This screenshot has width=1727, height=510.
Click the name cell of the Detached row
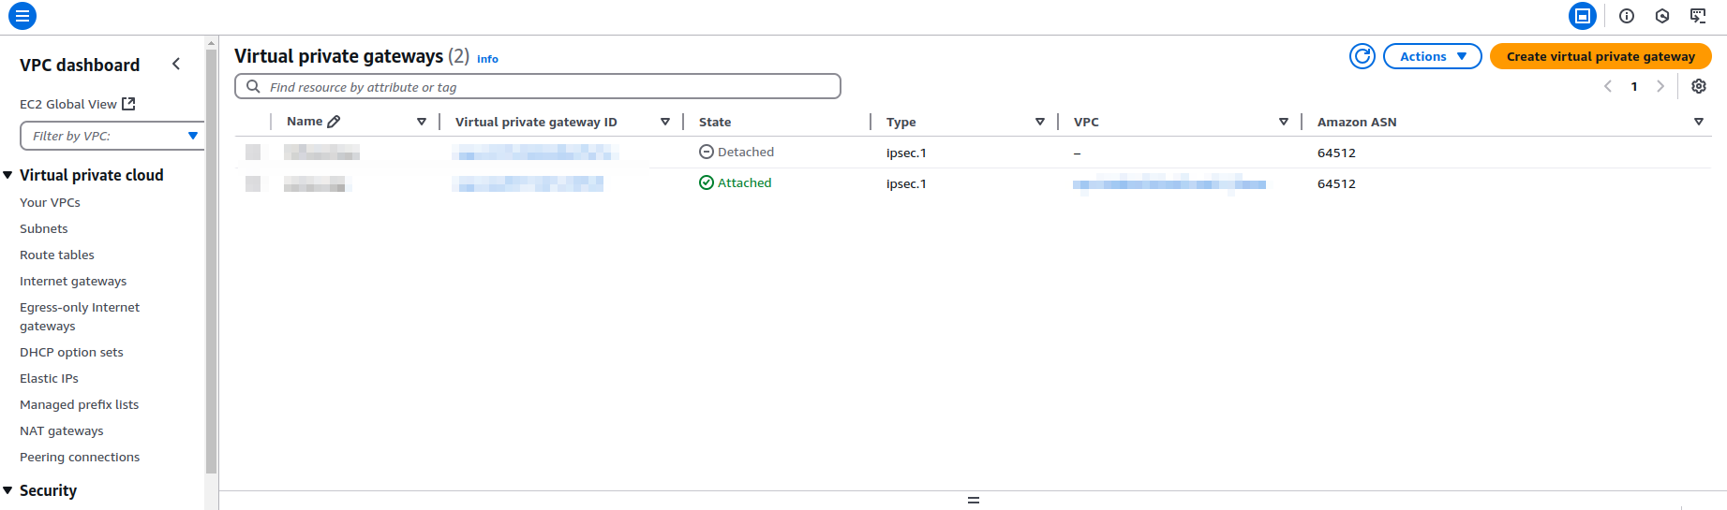coord(321,153)
